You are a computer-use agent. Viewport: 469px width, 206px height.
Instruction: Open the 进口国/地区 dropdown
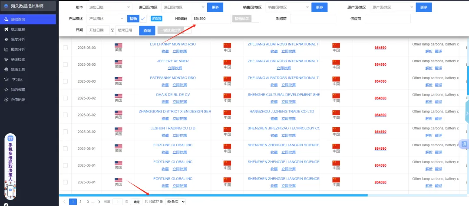(184, 7)
